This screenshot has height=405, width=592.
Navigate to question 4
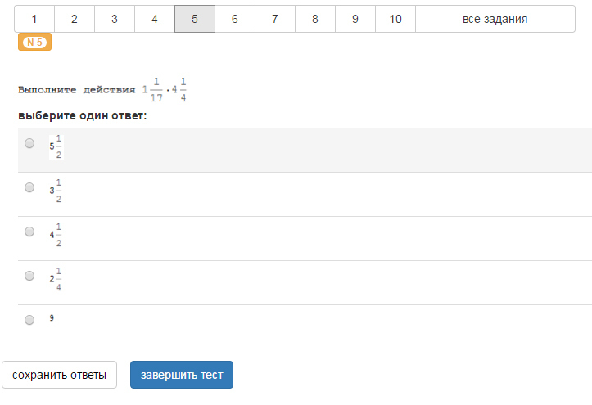tap(155, 19)
